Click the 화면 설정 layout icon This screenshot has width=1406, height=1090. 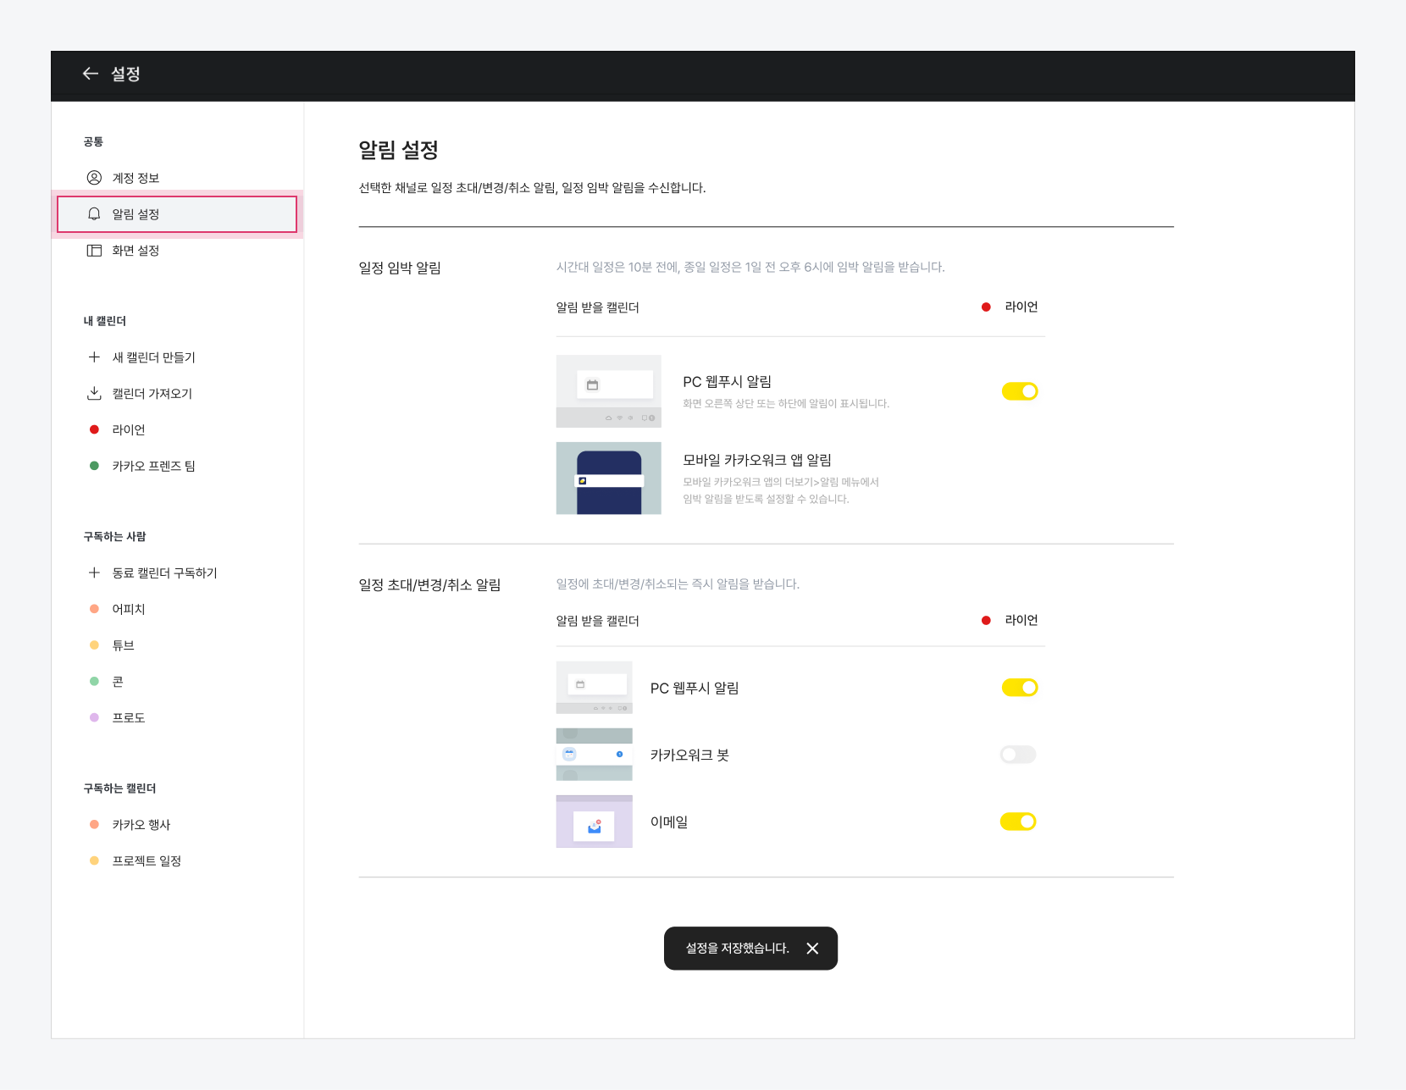point(94,251)
